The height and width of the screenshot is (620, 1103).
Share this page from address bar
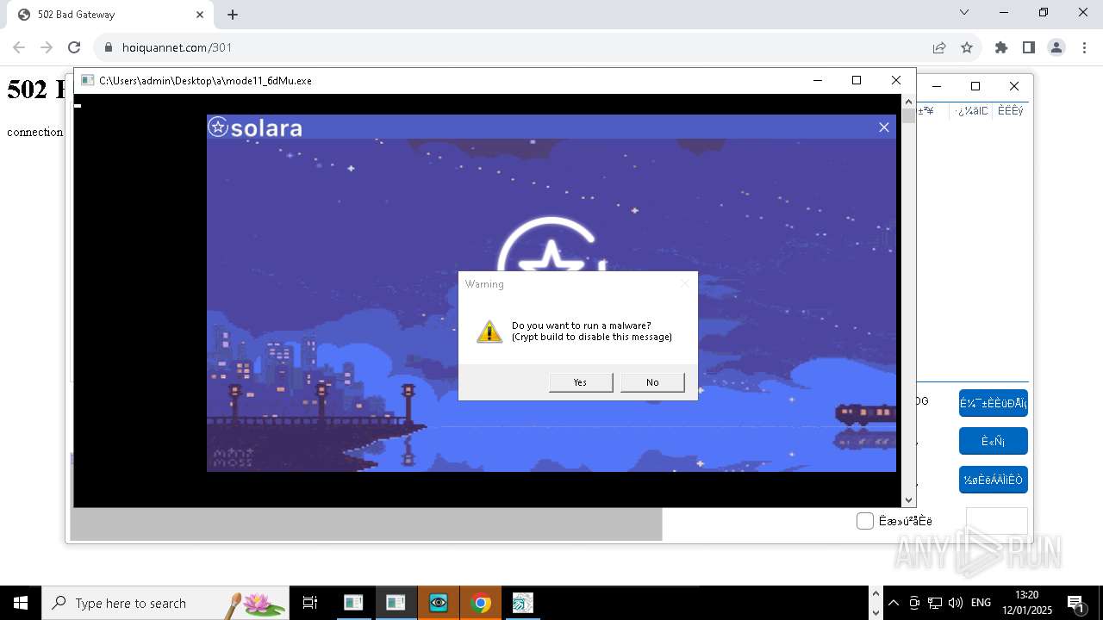pos(939,47)
